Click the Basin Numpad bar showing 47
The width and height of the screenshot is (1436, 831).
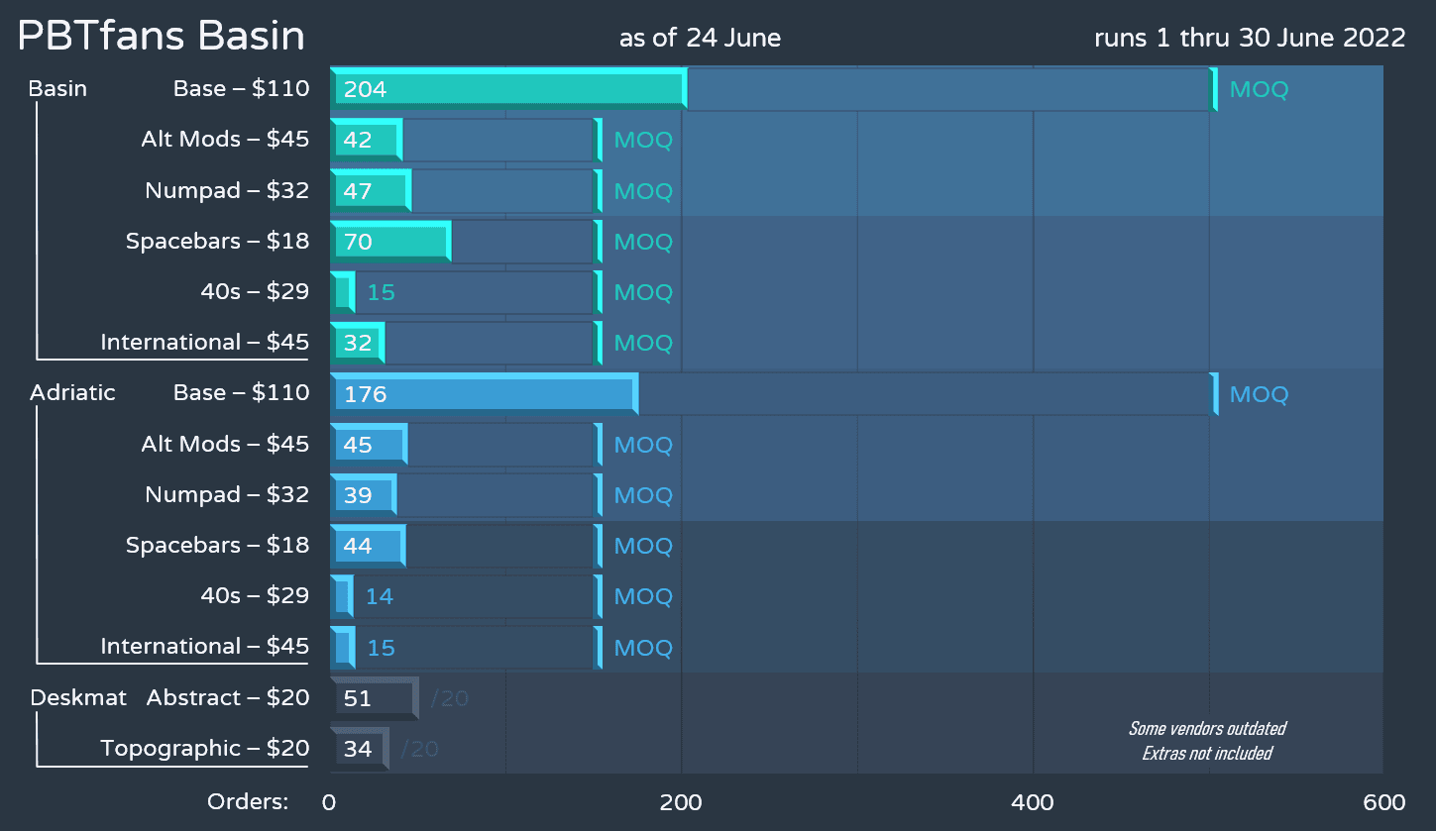coord(370,191)
